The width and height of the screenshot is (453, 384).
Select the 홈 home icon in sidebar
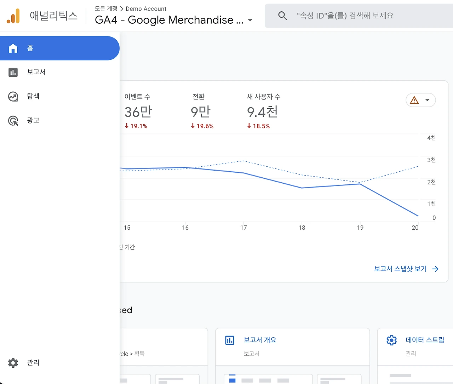[x=13, y=48]
